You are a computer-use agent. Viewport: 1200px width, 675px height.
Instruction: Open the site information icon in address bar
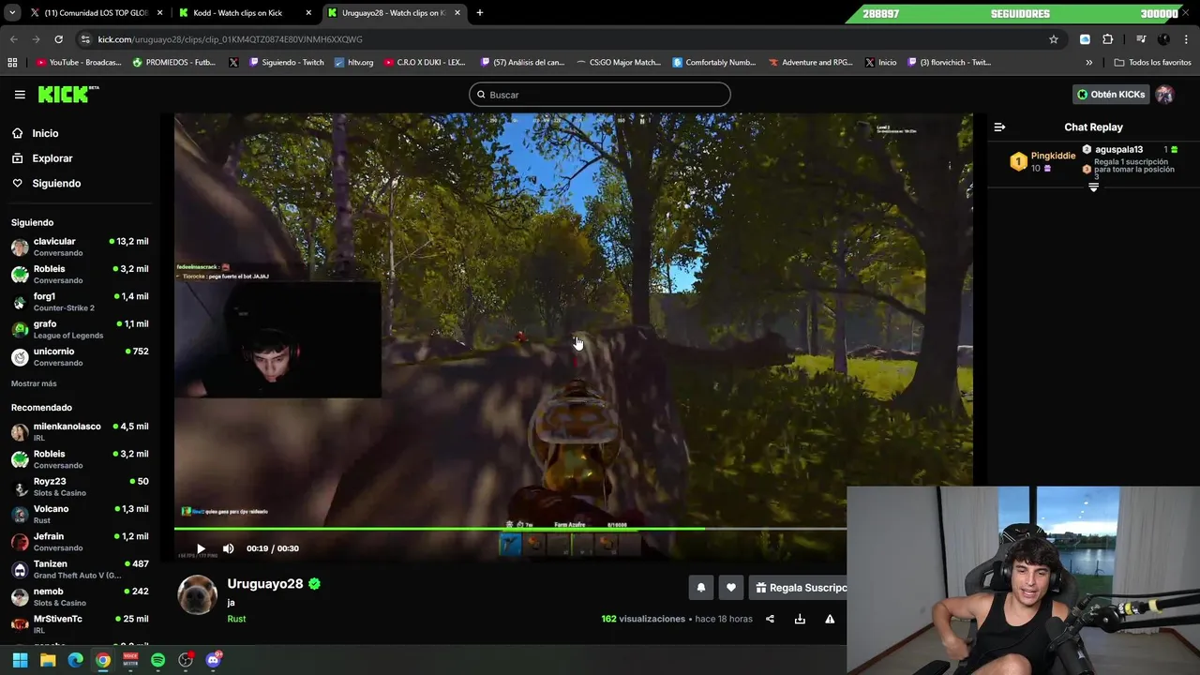pyautogui.click(x=85, y=39)
